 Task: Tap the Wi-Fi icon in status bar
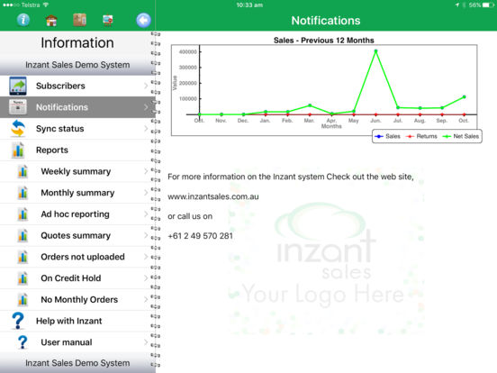click(x=46, y=5)
